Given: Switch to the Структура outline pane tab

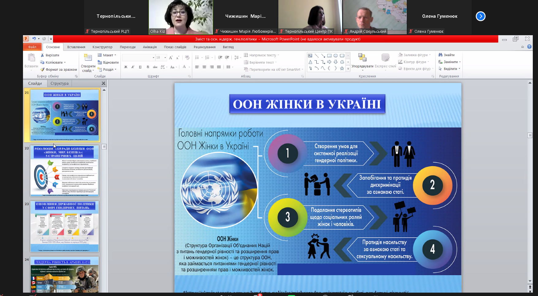Looking at the screenshot, I should point(59,83).
